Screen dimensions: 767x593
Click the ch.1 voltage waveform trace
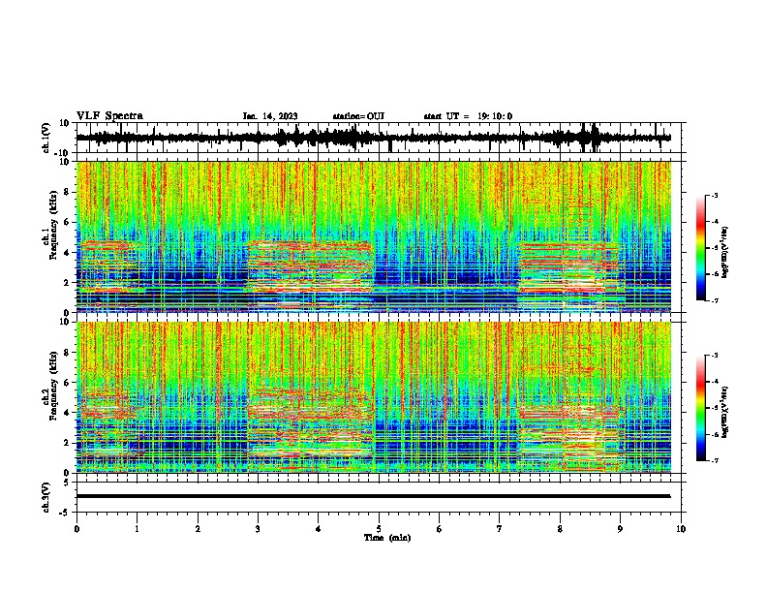pyautogui.click(x=373, y=138)
